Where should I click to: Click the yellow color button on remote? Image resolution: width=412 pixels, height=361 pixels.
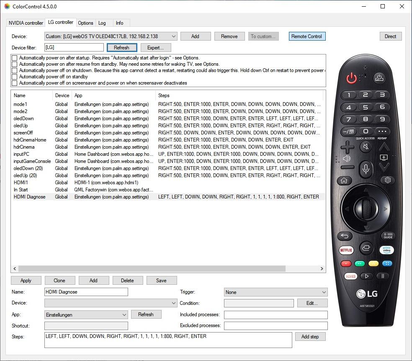(373, 263)
